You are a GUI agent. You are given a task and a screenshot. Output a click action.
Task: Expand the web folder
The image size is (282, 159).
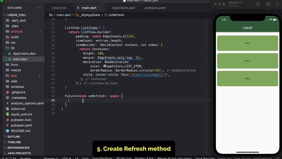click(x=14, y=81)
